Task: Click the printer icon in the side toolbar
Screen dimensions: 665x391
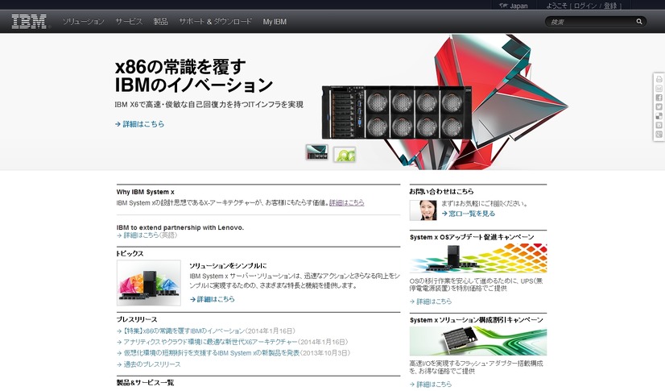Action: pyautogui.click(x=659, y=79)
